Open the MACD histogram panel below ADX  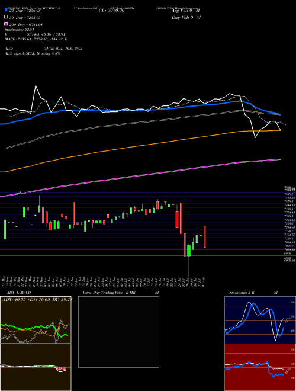[36, 367]
